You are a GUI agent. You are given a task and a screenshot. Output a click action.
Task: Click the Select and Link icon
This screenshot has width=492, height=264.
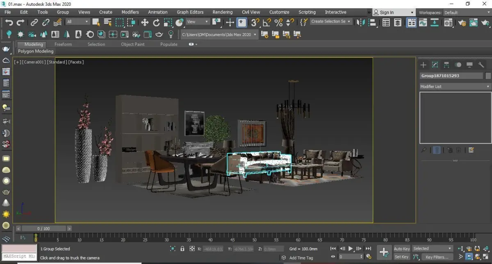point(34,23)
